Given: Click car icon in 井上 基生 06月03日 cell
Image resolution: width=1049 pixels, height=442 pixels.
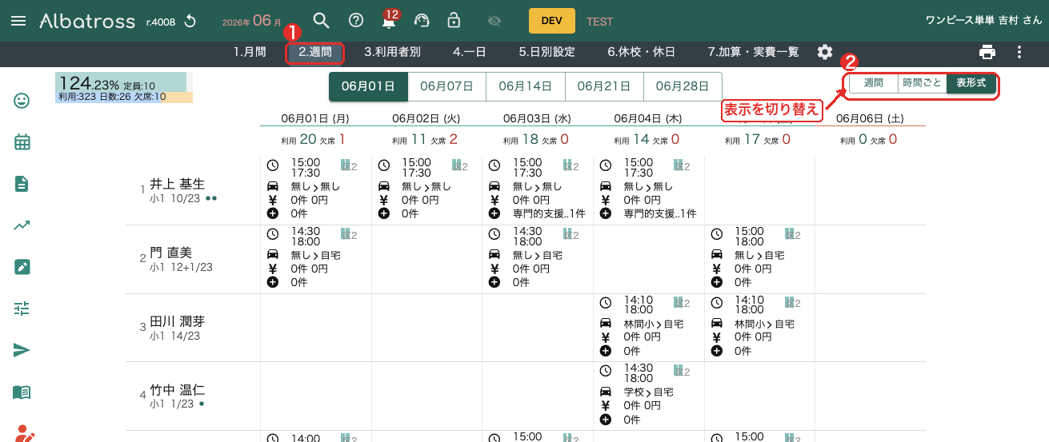Looking at the screenshot, I should click(x=494, y=186).
